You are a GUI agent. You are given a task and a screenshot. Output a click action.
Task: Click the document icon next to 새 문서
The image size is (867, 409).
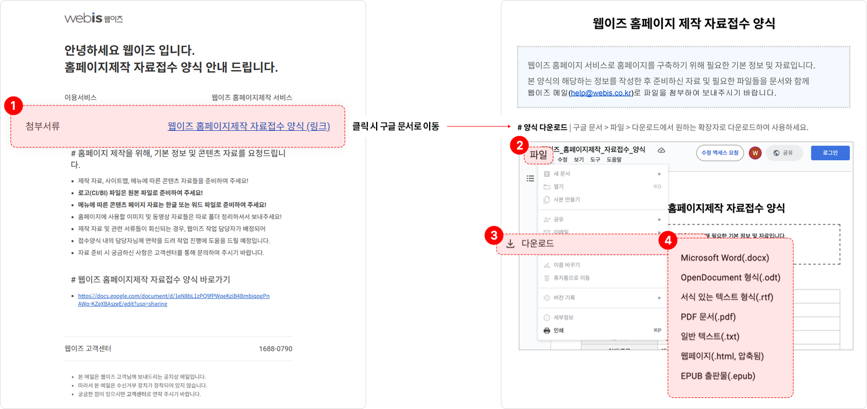click(x=547, y=174)
